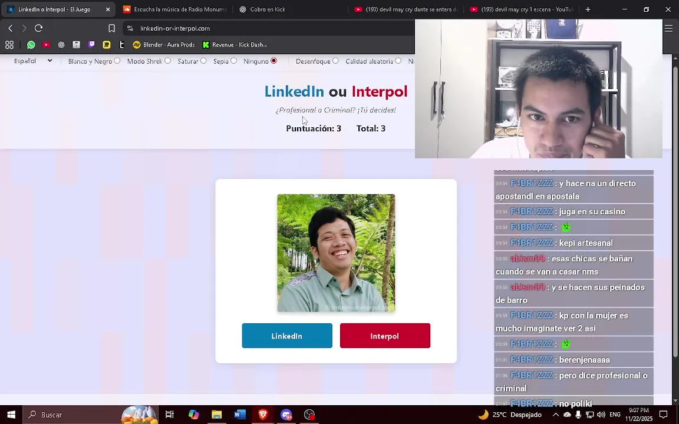Reload the current page
Viewport: 679px width, 424px height.
(38, 28)
